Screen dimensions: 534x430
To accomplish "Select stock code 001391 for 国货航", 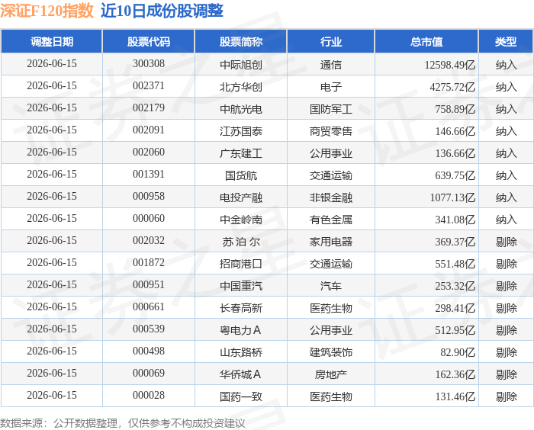I will (149, 175).
